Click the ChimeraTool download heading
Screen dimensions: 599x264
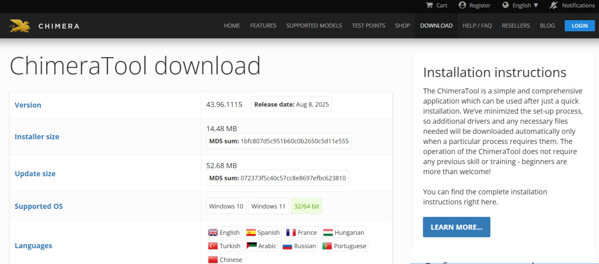point(135,66)
